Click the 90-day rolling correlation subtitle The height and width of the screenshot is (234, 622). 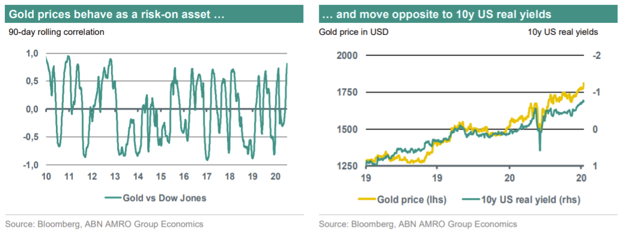click(x=56, y=32)
